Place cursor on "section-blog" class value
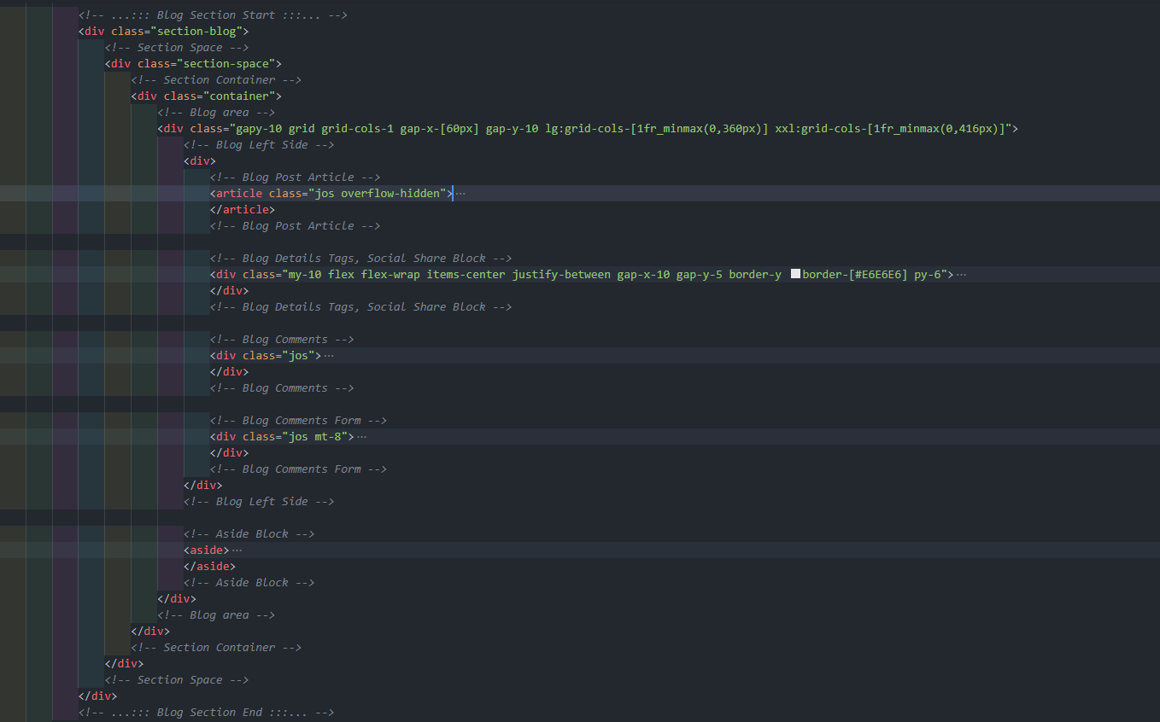The image size is (1160, 722). (x=196, y=32)
